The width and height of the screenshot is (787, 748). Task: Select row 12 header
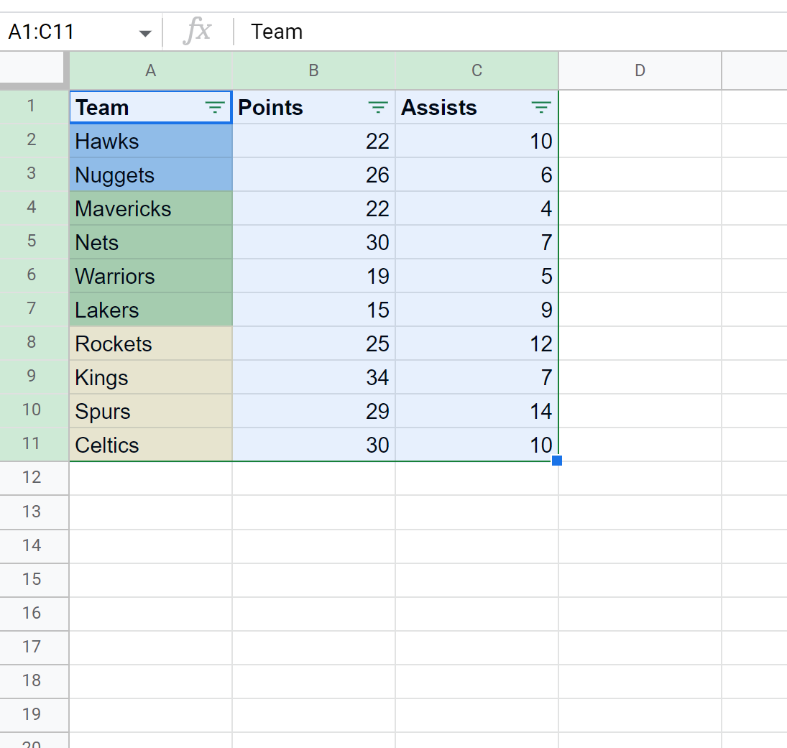pyautogui.click(x=32, y=477)
